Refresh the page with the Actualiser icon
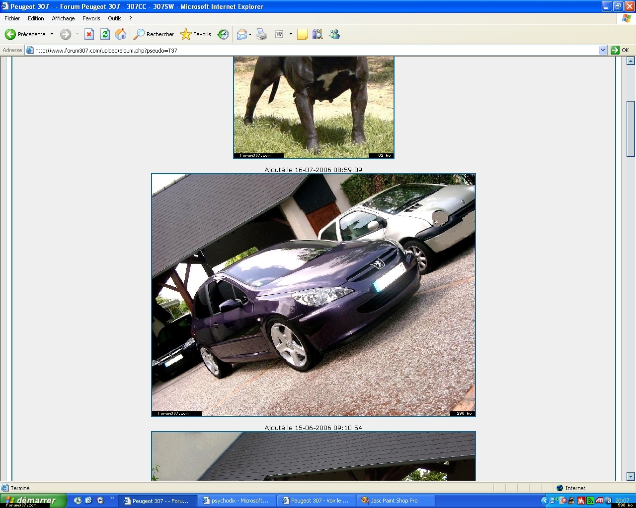 click(105, 34)
